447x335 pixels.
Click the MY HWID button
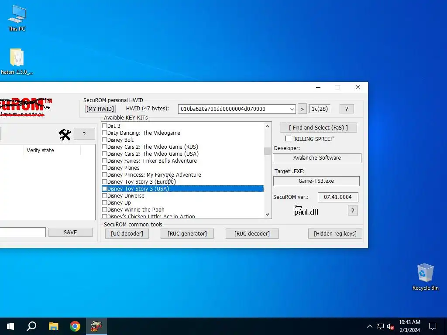click(x=100, y=109)
